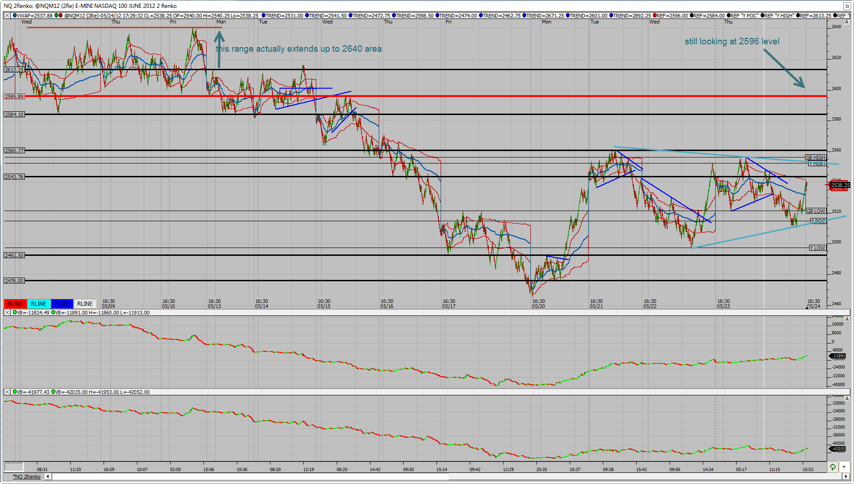854x484 pixels.
Task: Close the VB=-41977.43 indicator pane
Action: click(7, 392)
